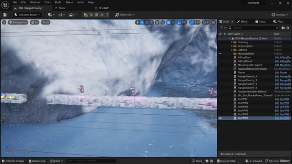
Task: Expand the Dressing folder
Action: tap(232, 42)
